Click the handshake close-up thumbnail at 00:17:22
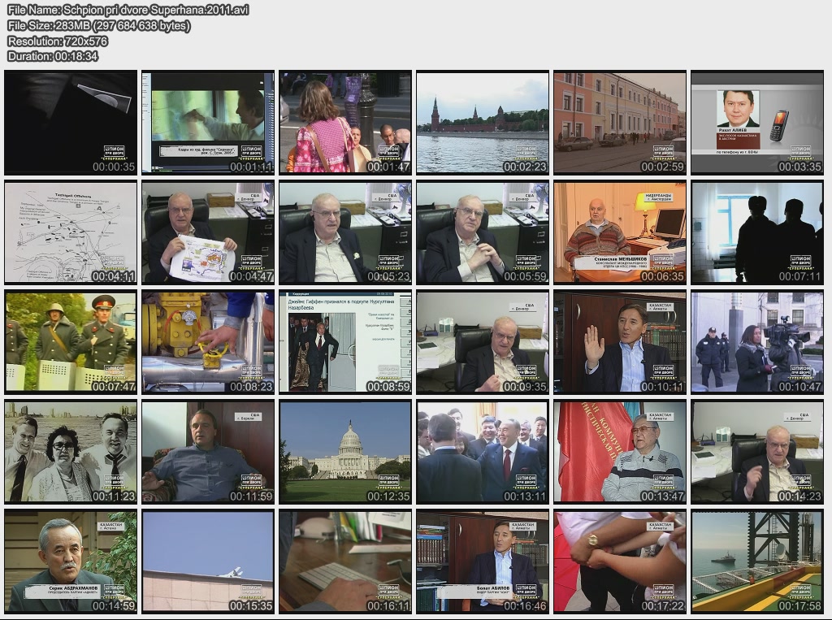The height and width of the screenshot is (620, 832). point(620,561)
